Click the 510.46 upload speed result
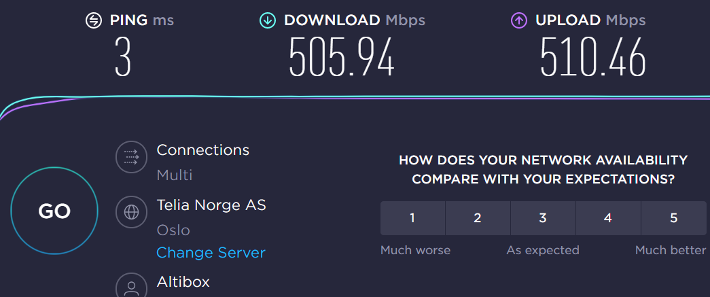 tap(592, 58)
